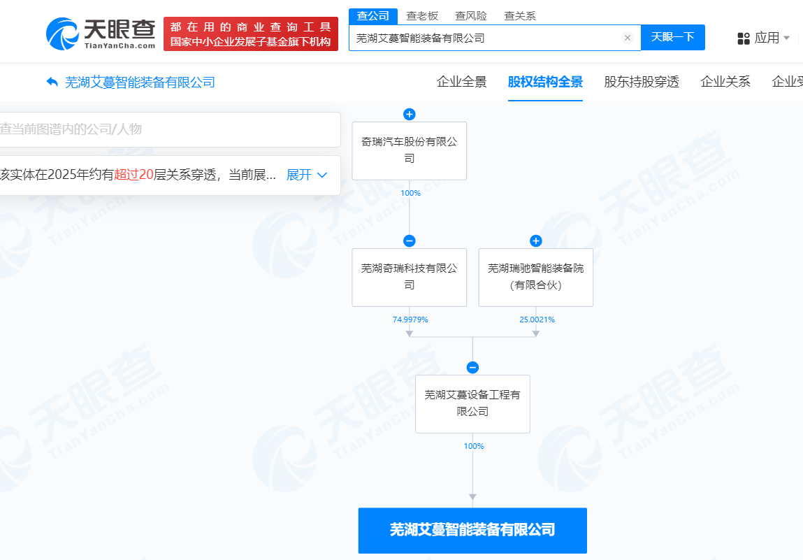Collapse node above 芜湖艾蔓设备工程有限公司

point(472,367)
